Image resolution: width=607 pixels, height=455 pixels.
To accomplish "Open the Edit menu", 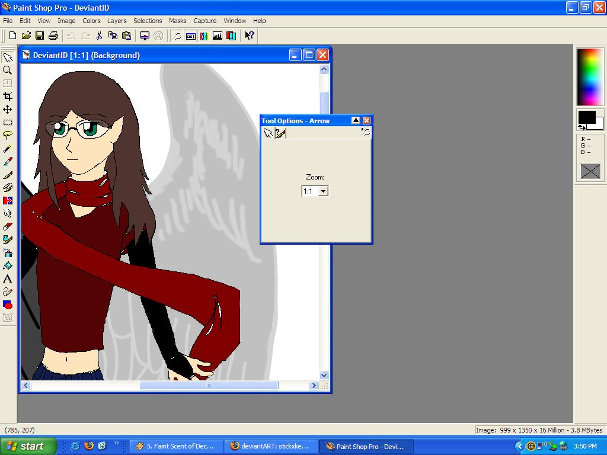I will [x=25, y=21].
